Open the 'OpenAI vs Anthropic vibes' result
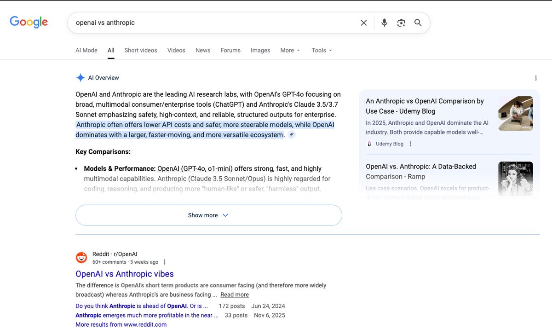 click(x=125, y=274)
